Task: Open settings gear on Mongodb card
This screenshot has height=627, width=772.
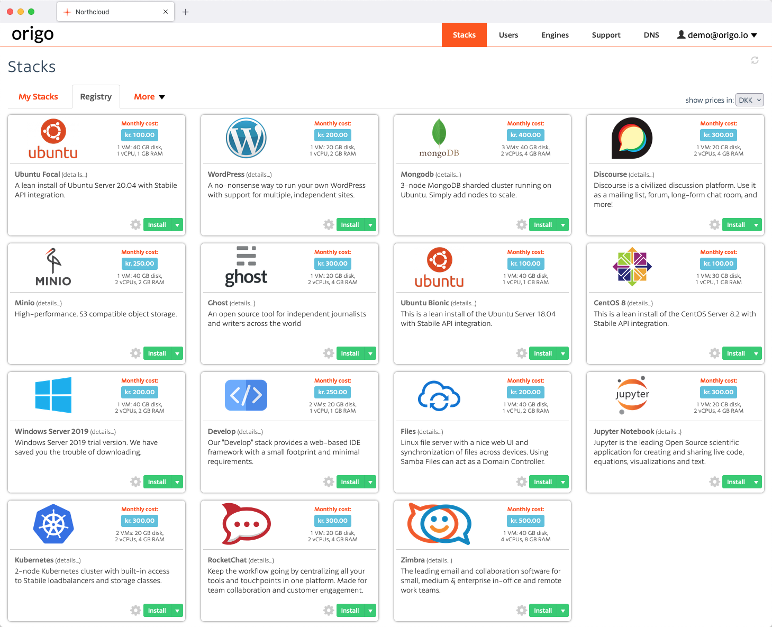Action: pyautogui.click(x=522, y=225)
